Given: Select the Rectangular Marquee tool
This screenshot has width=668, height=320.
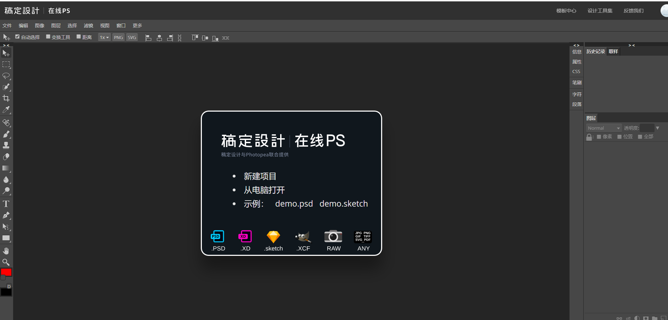Looking at the screenshot, I should coord(6,64).
